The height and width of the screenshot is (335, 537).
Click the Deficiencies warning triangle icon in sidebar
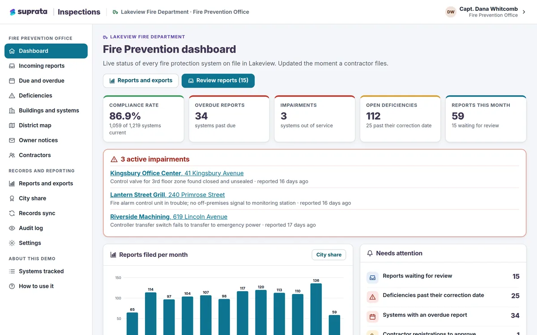click(12, 96)
